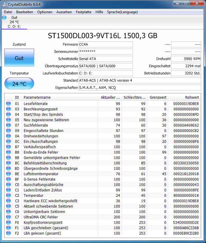Click status orb for Kopfpositionierungszeit row
This screenshot has width=206, height=243.
click(x=8, y=222)
